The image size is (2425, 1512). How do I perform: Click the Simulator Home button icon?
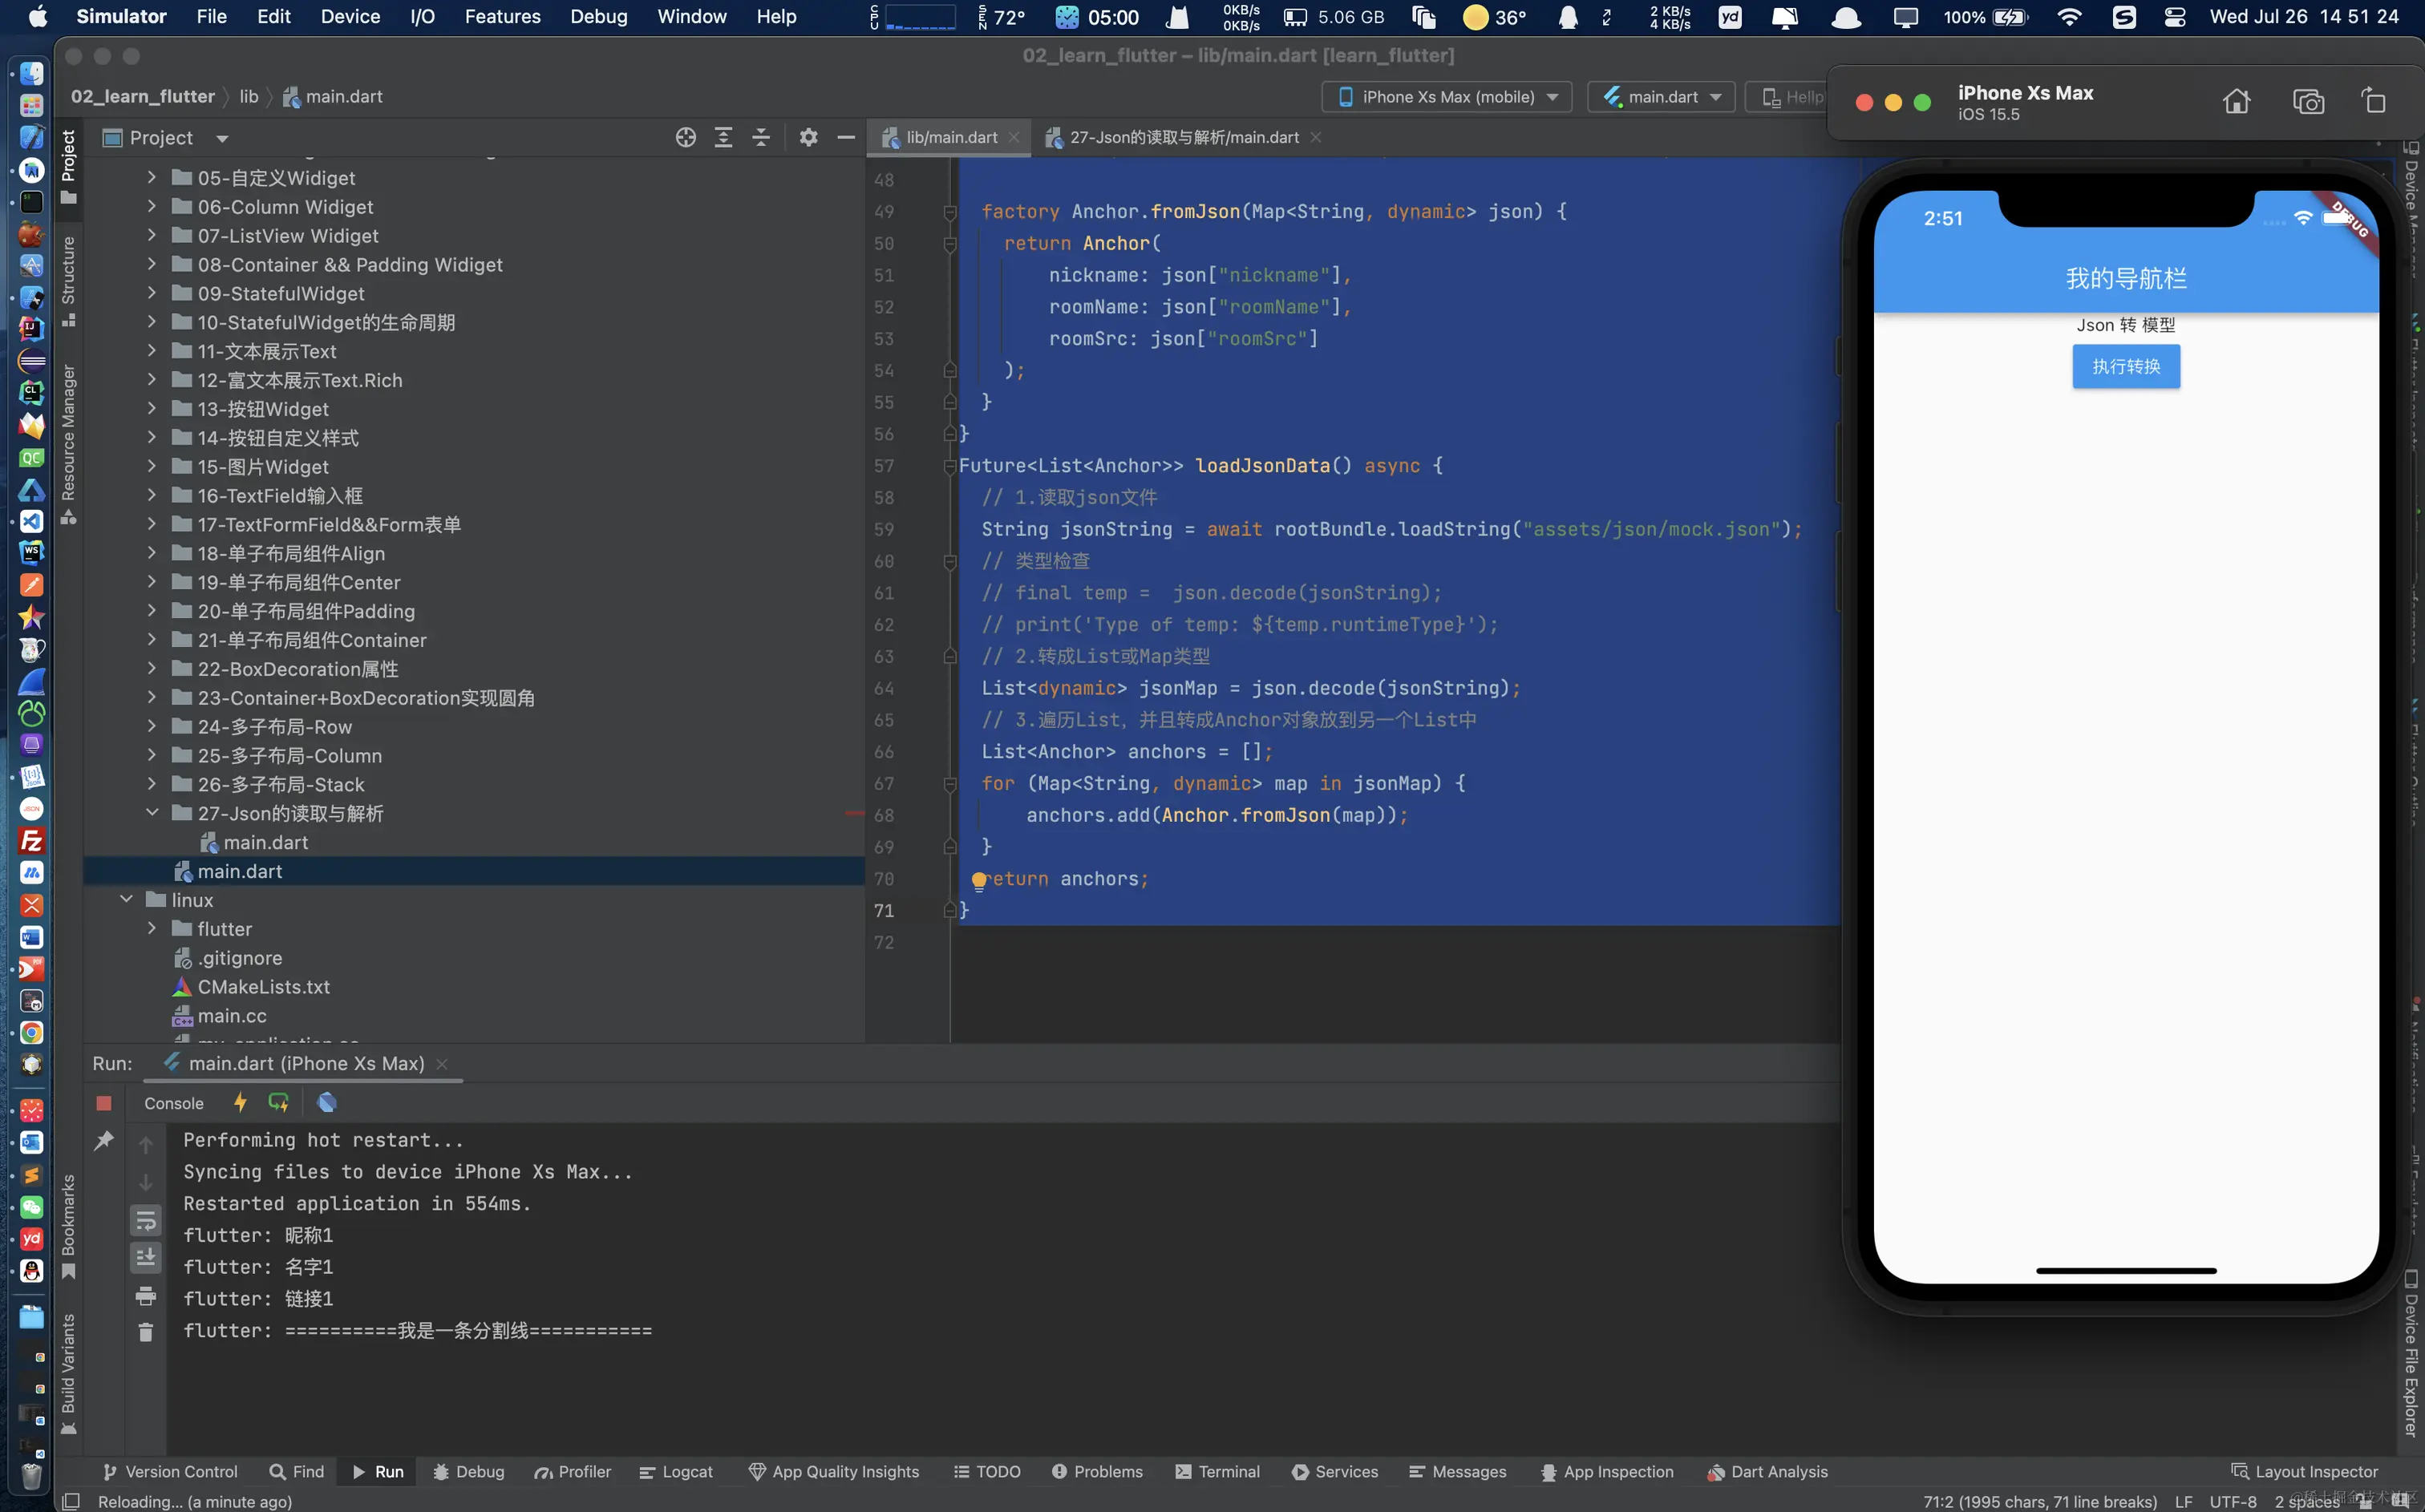[x=2237, y=102]
